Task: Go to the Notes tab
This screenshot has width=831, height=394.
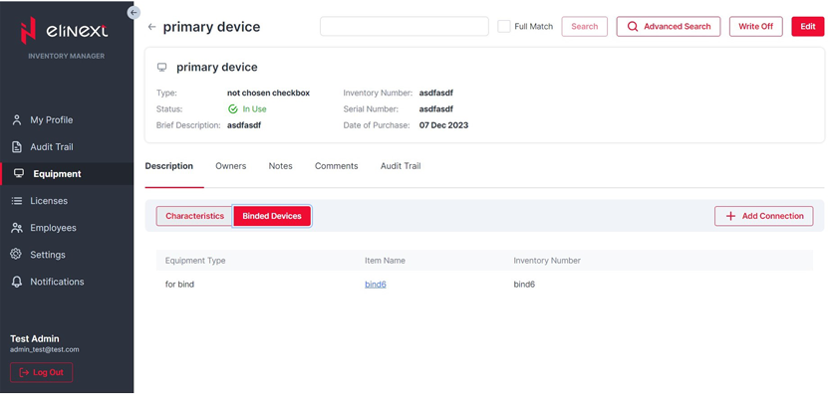Action: pyautogui.click(x=280, y=166)
